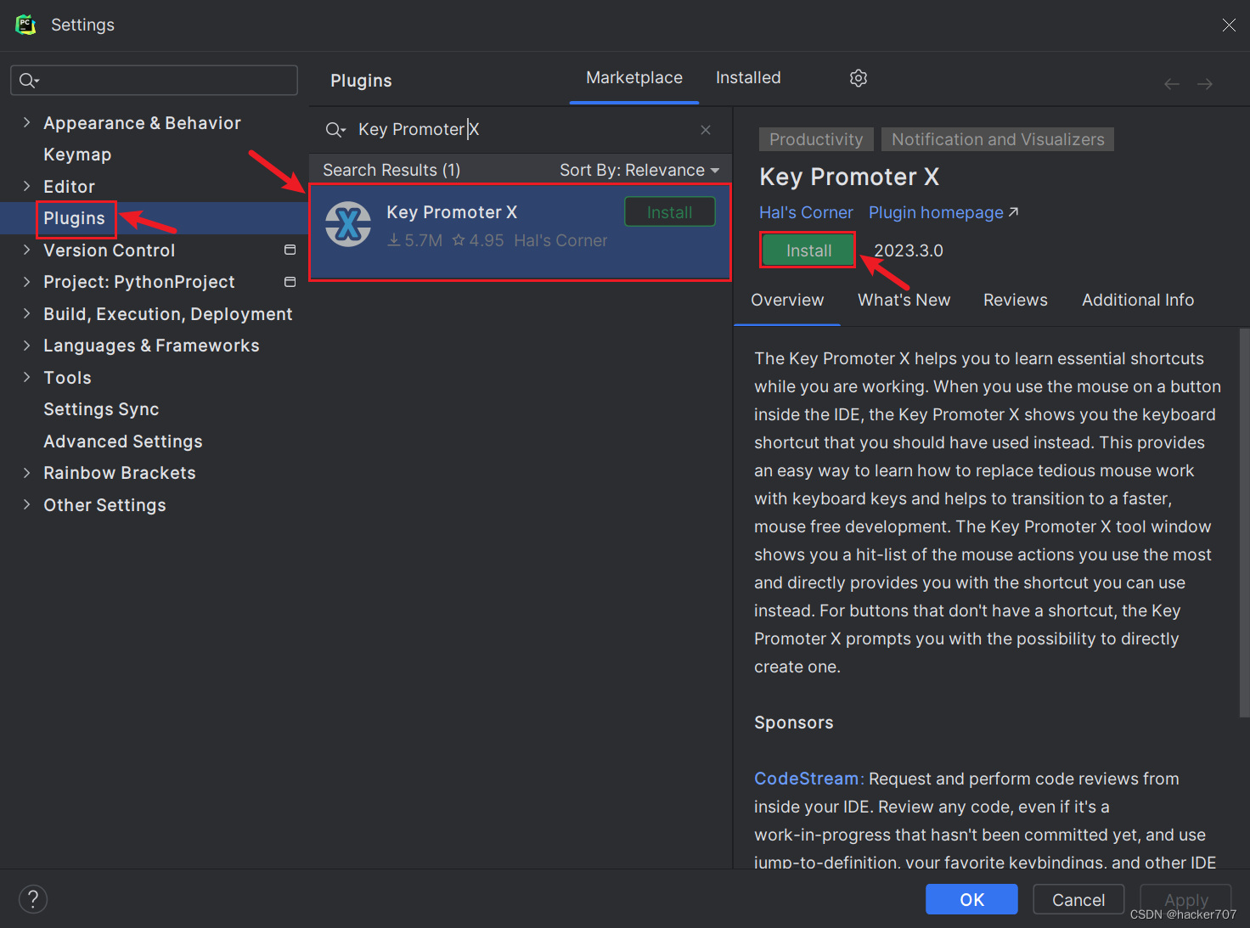This screenshot has height=928, width=1250.
Task: Expand the Tools tree node
Action: (26, 377)
